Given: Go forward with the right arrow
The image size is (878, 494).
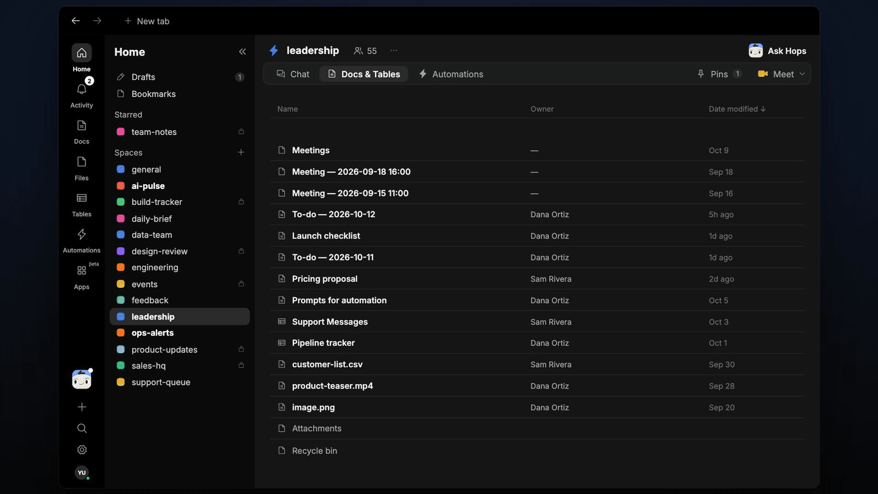Looking at the screenshot, I should (97, 21).
